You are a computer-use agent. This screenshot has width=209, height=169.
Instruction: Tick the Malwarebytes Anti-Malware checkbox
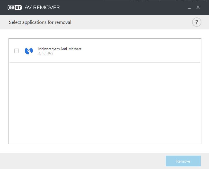coord(17,51)
